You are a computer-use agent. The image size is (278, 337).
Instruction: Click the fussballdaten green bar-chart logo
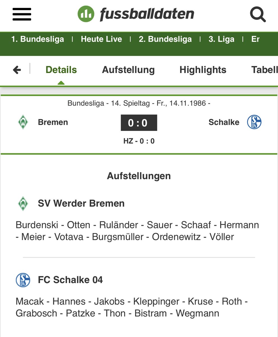(x=86, y=14)
